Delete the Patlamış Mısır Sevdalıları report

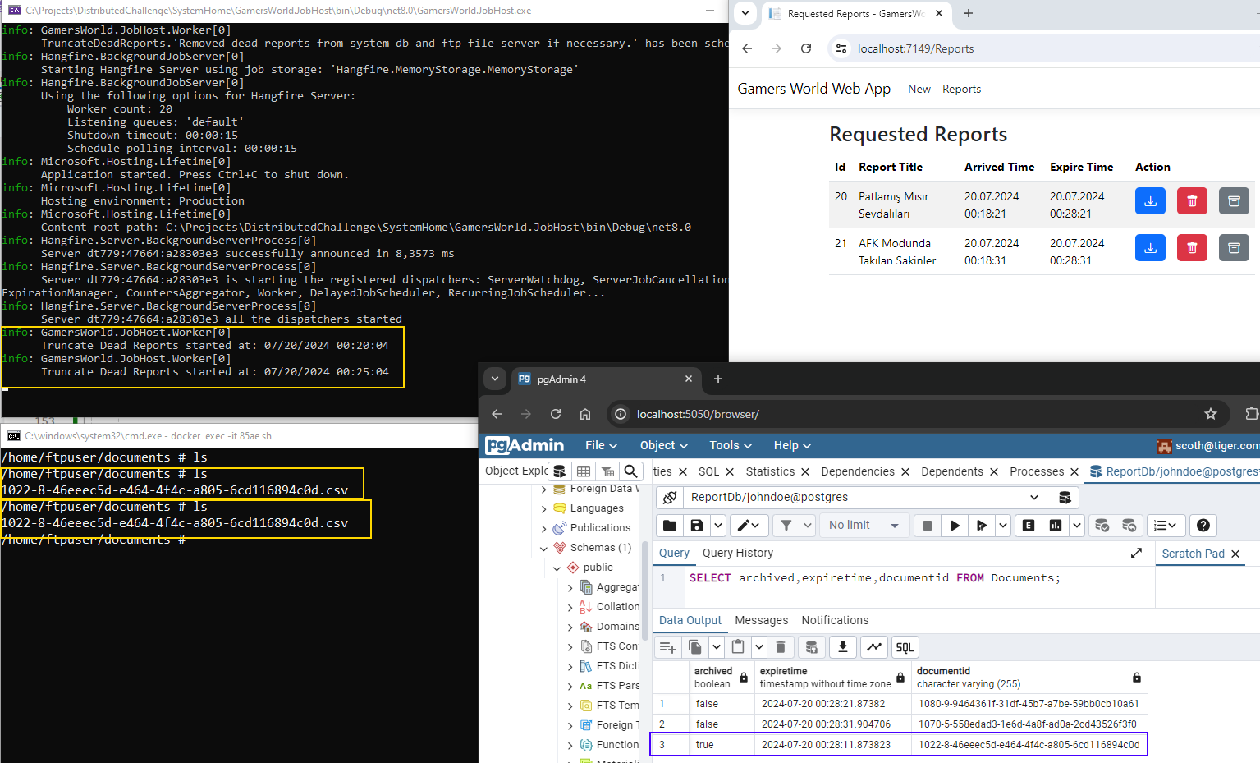click(x=1192, y=201)
